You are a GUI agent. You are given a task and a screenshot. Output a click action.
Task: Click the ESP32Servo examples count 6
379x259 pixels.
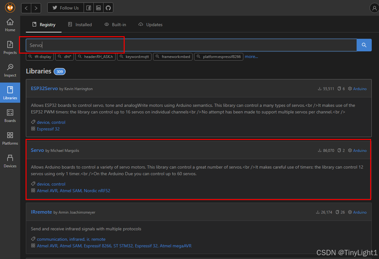point(341,89)
